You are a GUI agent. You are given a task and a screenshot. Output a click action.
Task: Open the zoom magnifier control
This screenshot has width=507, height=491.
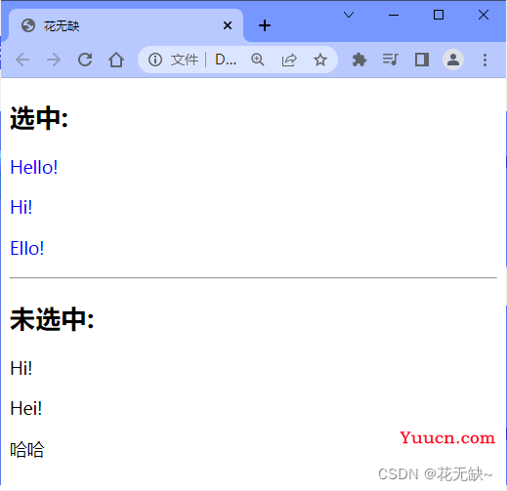(258, 60)
